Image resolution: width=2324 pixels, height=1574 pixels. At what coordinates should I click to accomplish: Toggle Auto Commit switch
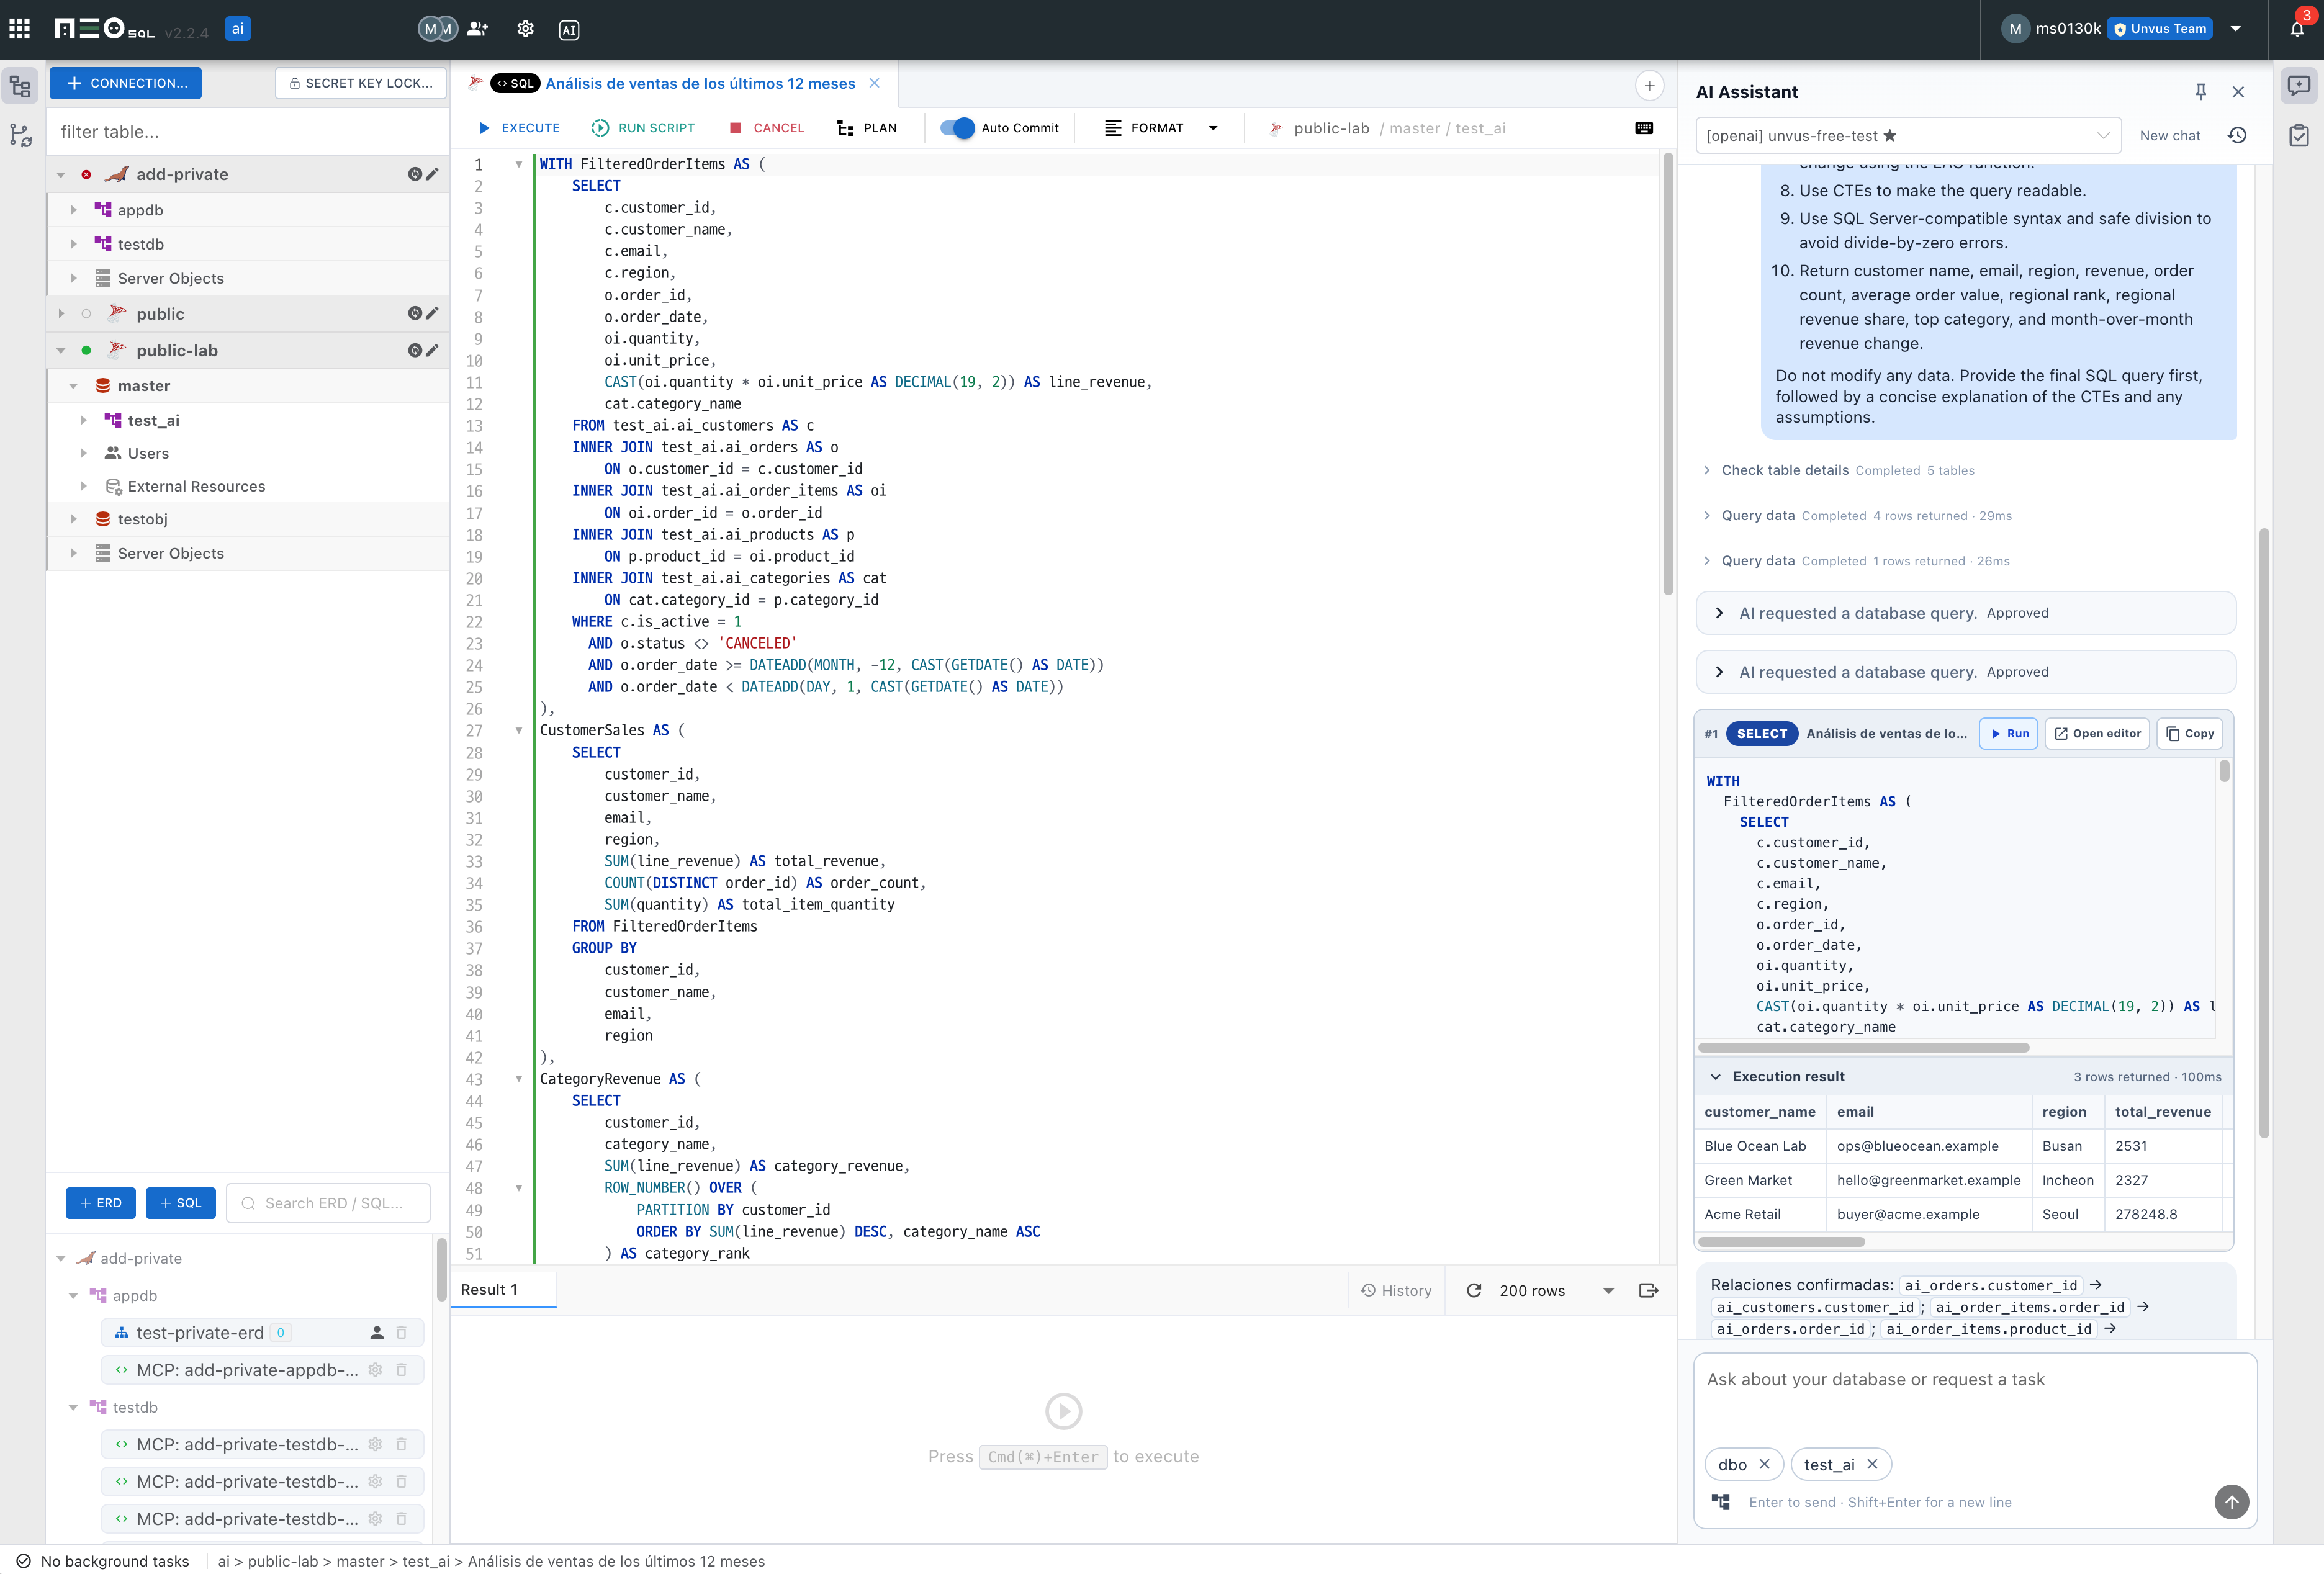[x=957, y=127]
